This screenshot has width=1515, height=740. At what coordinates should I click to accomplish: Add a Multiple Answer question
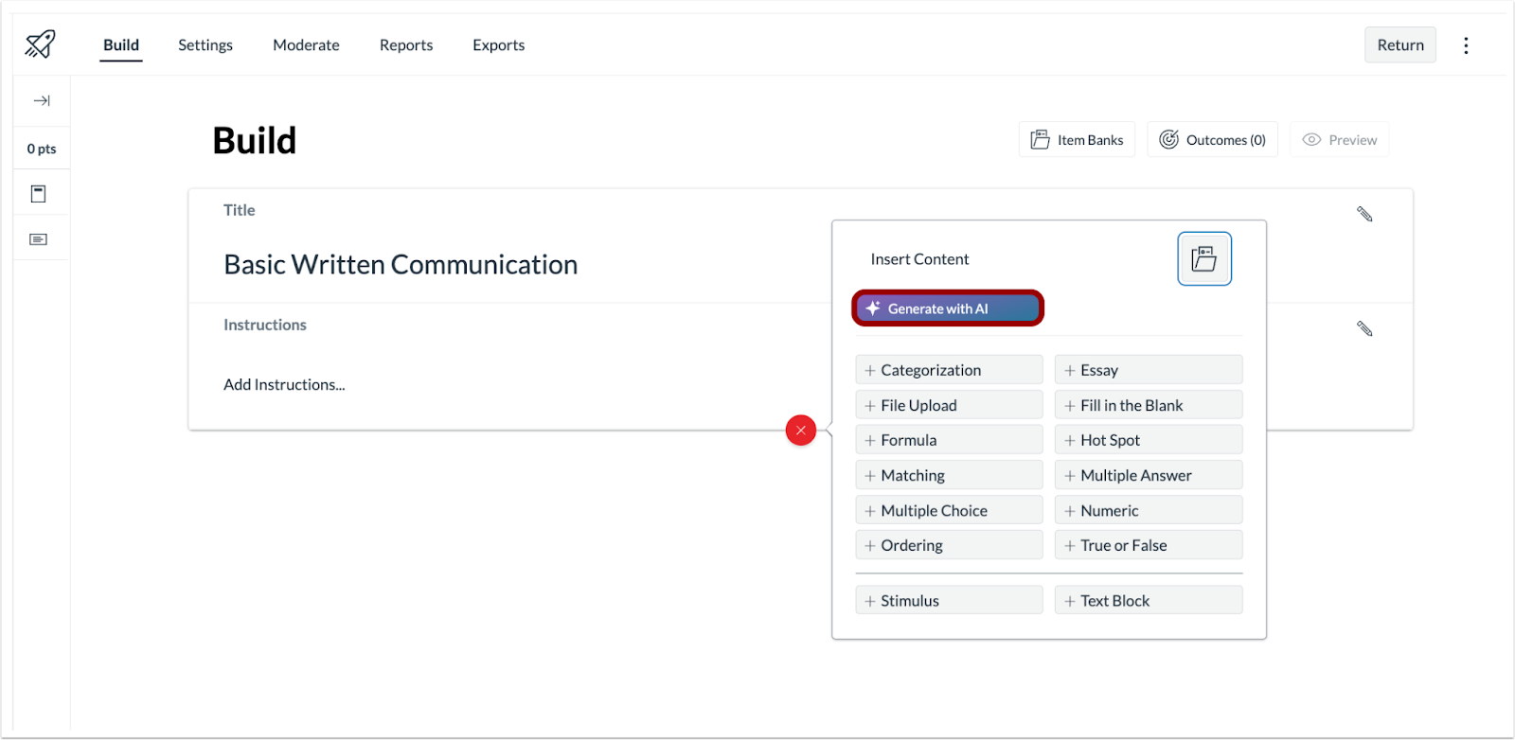[1149, 475]
